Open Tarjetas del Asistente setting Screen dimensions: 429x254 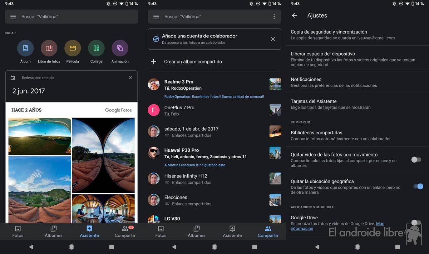[x=357, y=104]
